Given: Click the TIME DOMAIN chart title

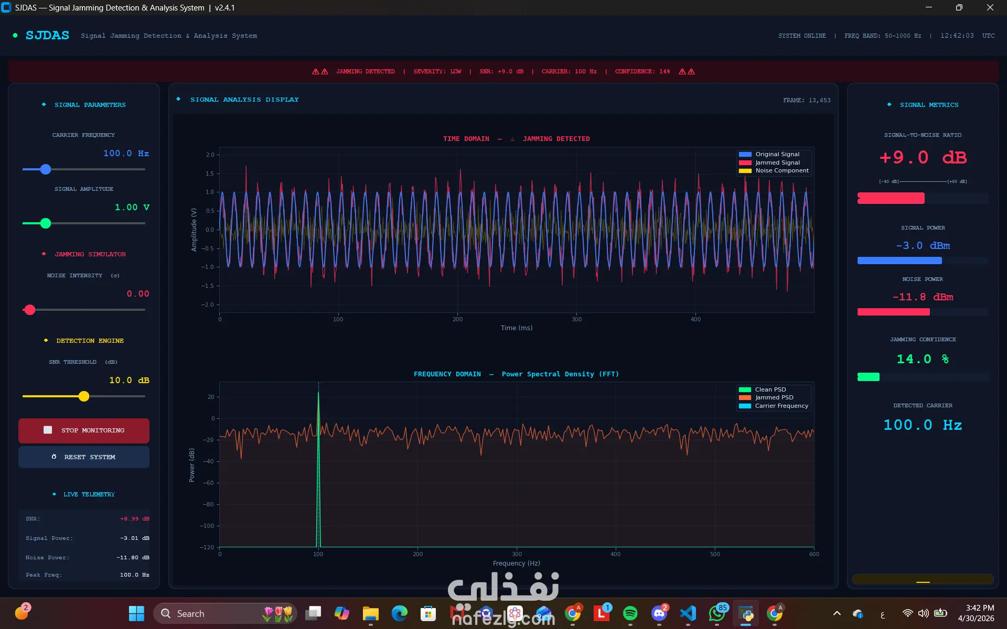Looking at the screenshot, I should coord(517,139).
